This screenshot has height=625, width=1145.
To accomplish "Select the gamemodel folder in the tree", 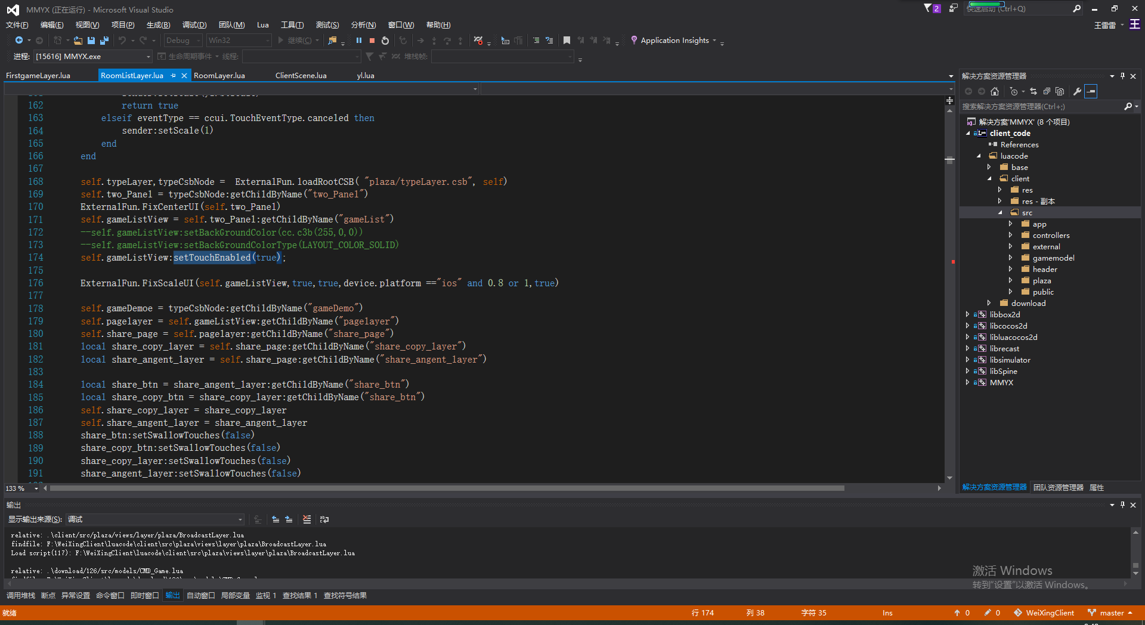I will point(1053,258).
